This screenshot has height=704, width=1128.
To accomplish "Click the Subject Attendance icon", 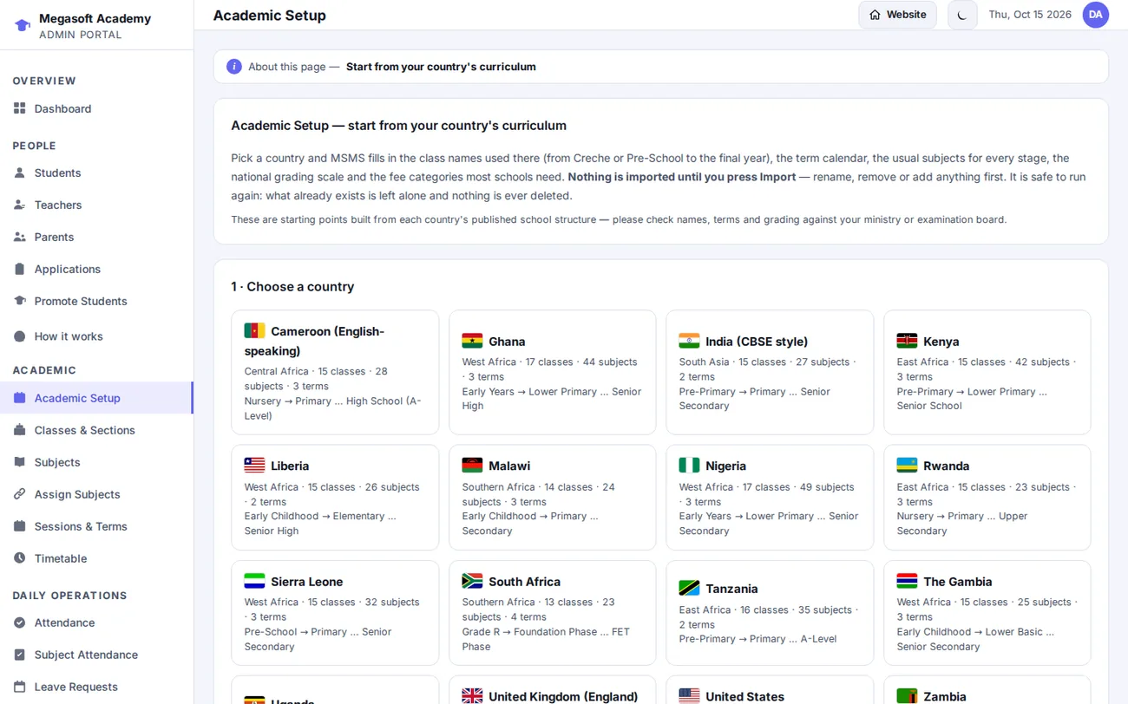I will point(19,655).
